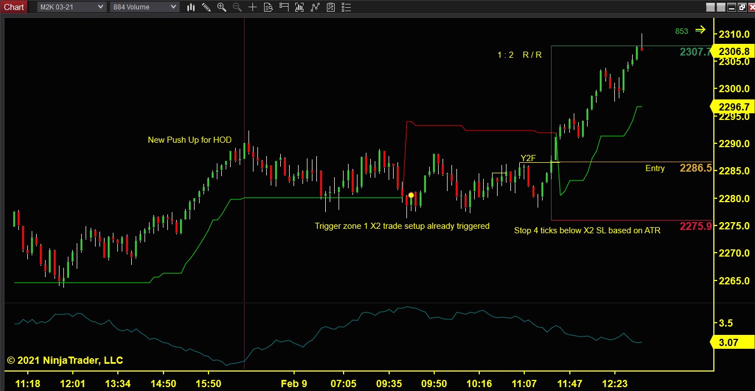Select the '1 : 2 R / R' label
This screenshot has height=391, width=755.
coord(519,55)
